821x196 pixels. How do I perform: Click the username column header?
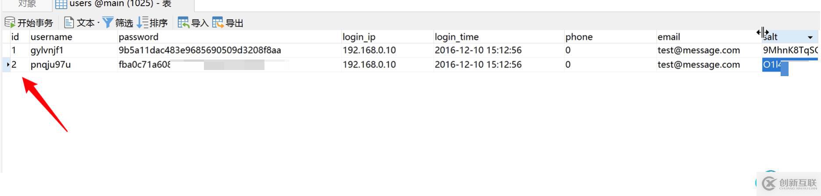tap(51, 37)
